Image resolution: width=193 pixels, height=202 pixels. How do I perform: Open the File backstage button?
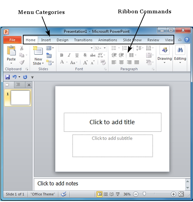point(12,40)
